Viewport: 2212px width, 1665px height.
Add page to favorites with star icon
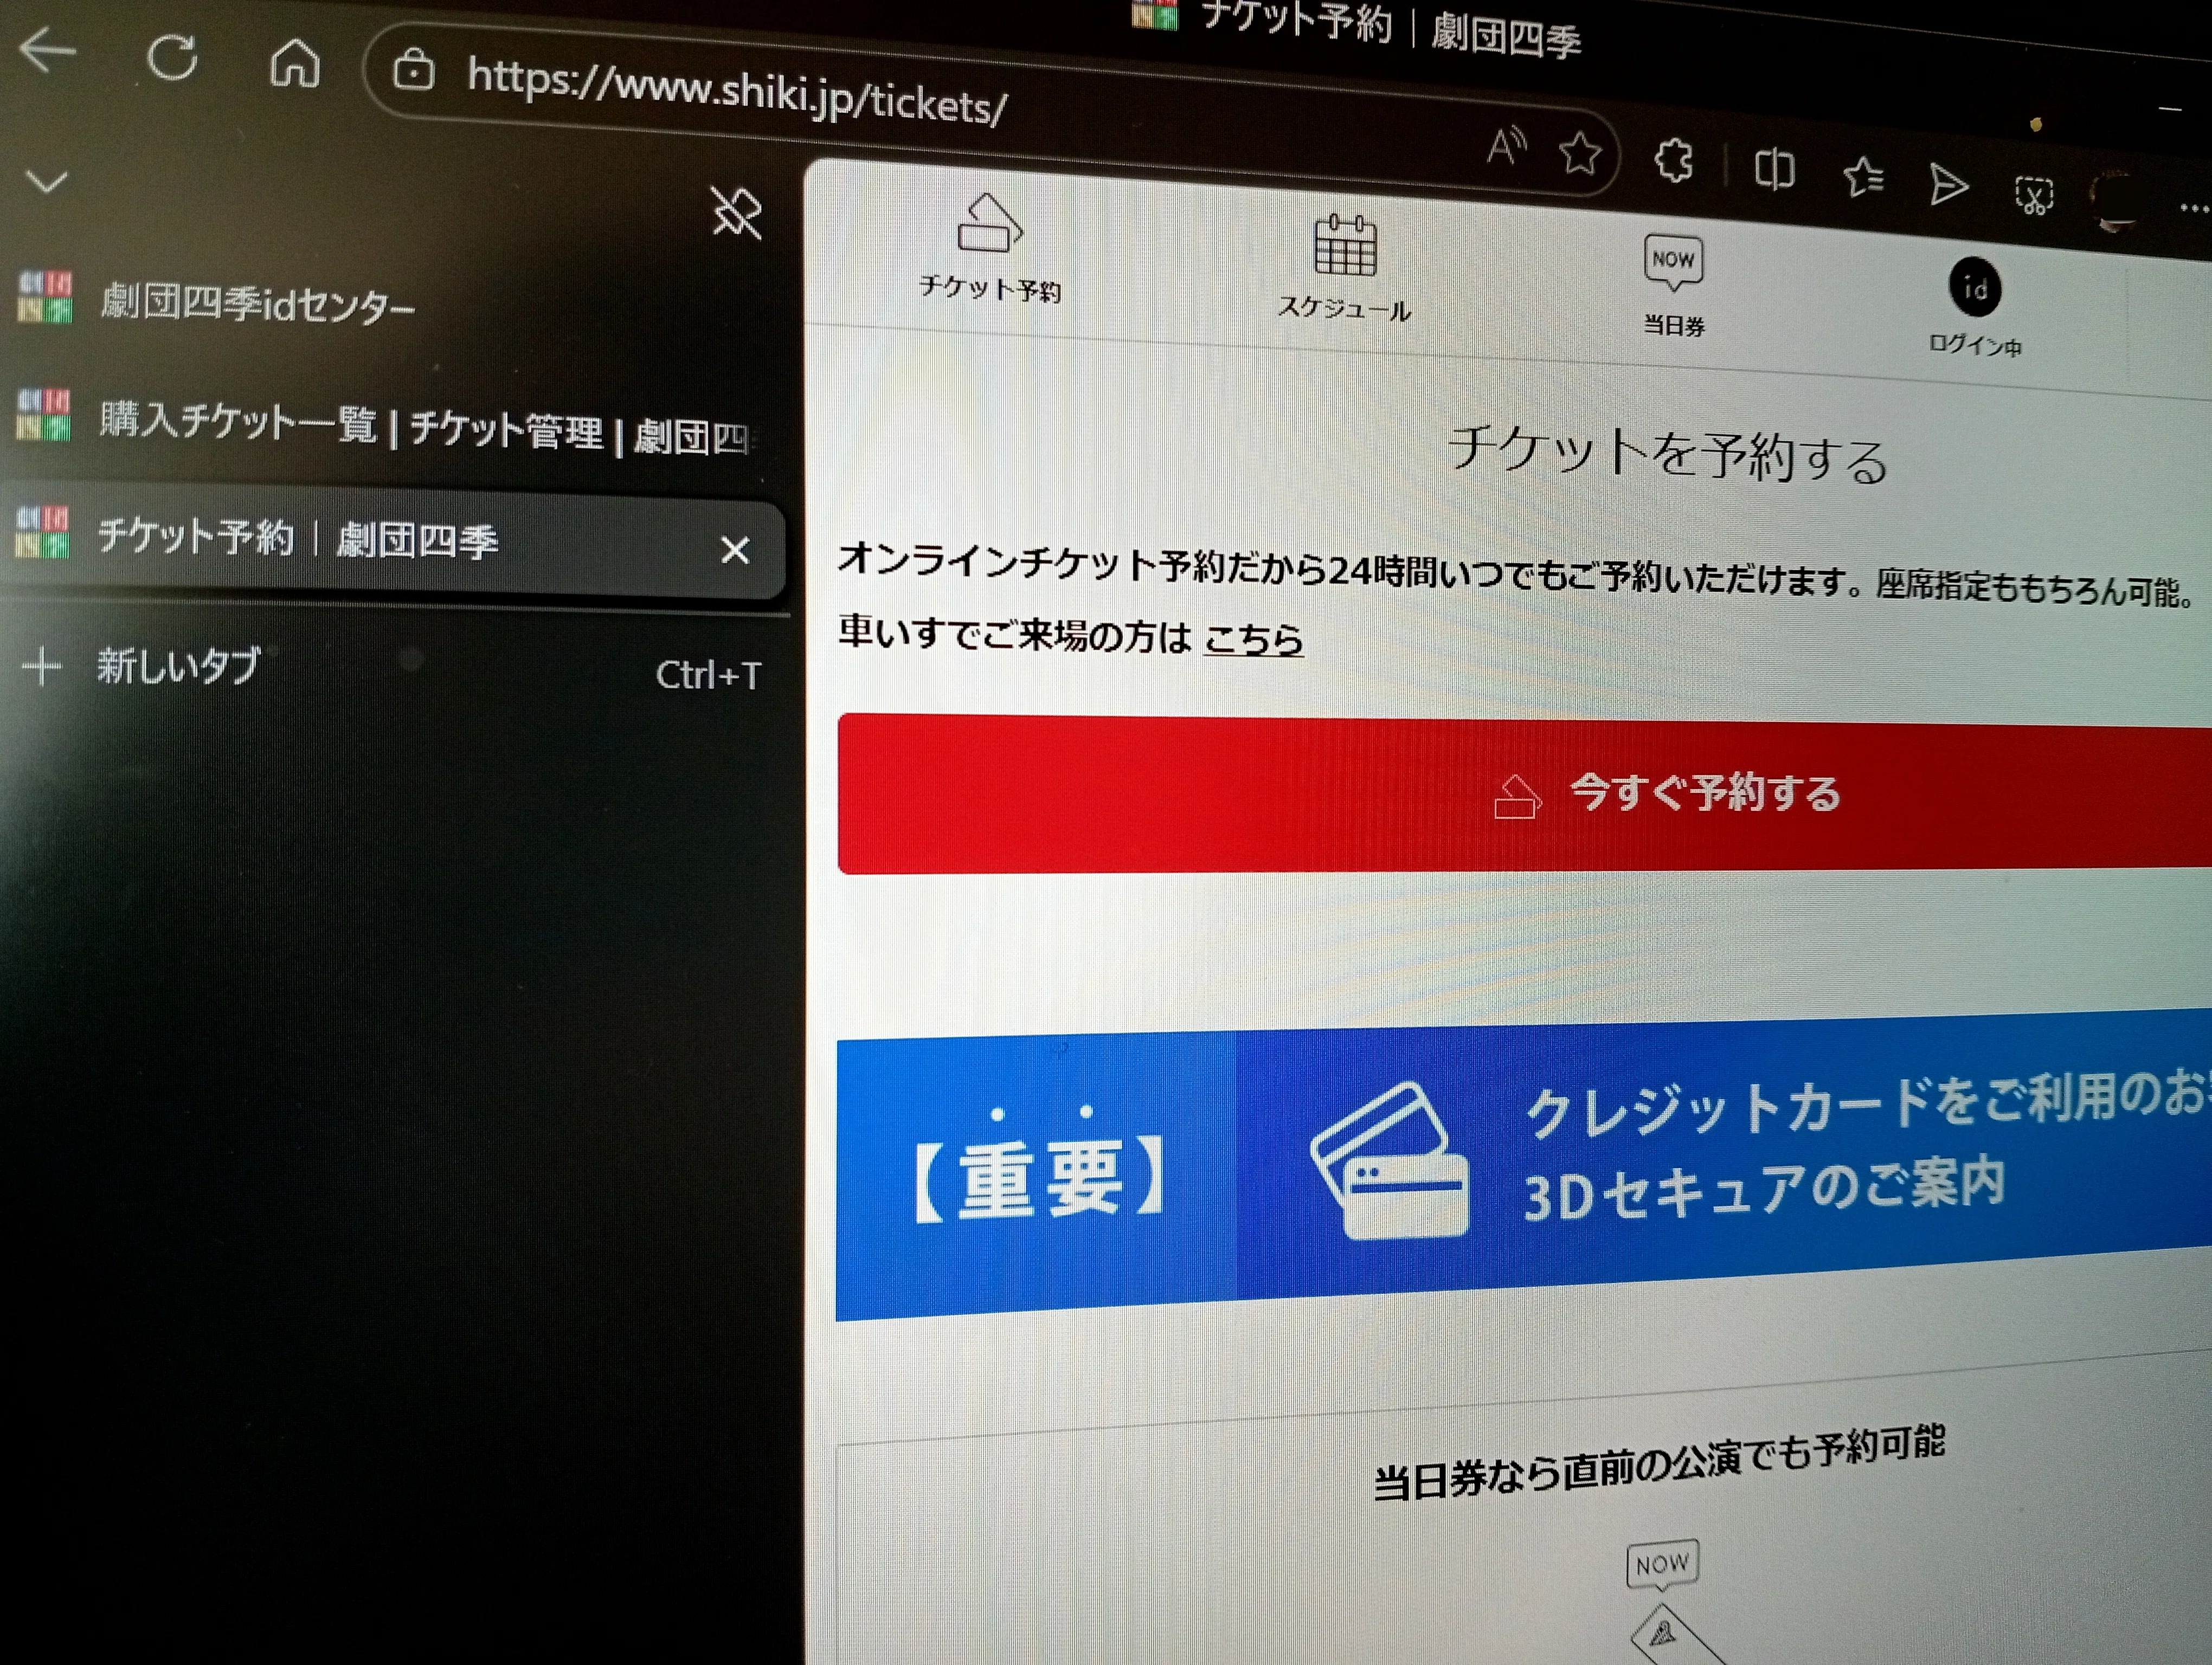click(1580, 153)
